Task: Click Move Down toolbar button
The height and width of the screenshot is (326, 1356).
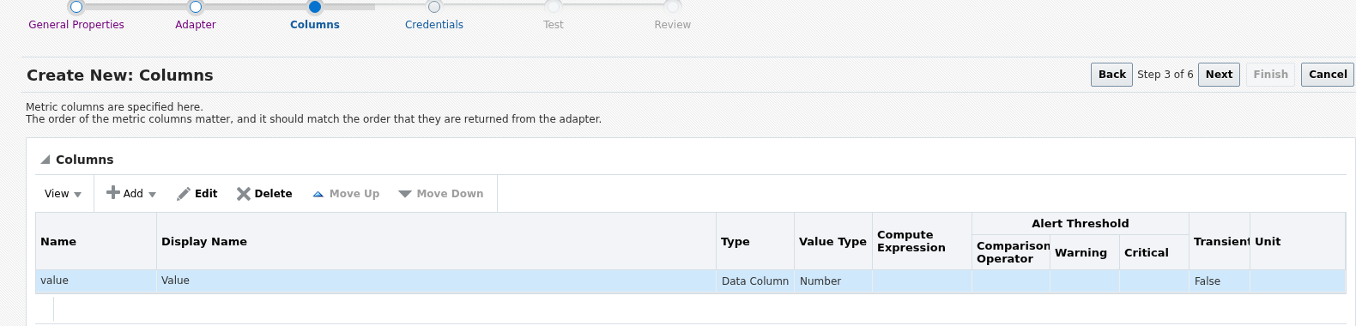Action: point(441,194)
